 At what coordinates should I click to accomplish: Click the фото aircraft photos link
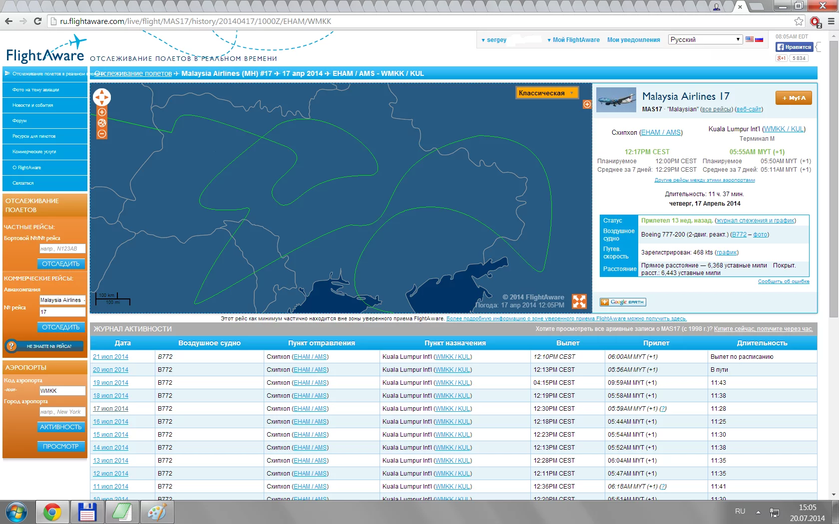[x=760, y=235]
